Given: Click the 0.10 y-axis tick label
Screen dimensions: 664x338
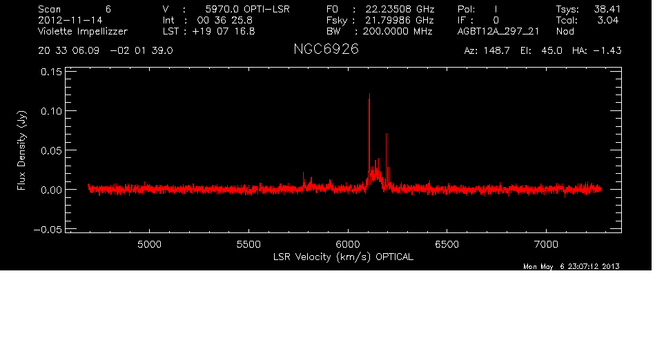Looking at the screenshot, I should (x=51, y=111).
